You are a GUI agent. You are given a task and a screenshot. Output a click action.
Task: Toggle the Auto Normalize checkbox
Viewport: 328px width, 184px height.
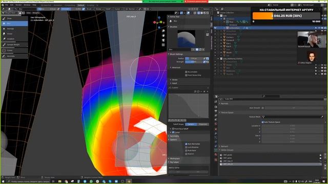pyautogui.click(x=186, y=144)
